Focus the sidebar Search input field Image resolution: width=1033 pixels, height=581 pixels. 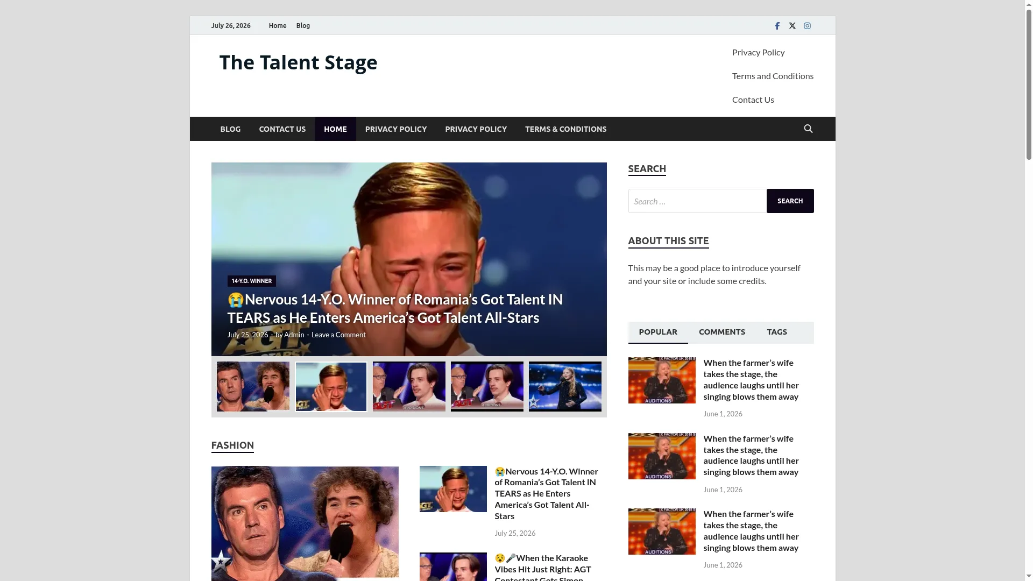[697, 201]
